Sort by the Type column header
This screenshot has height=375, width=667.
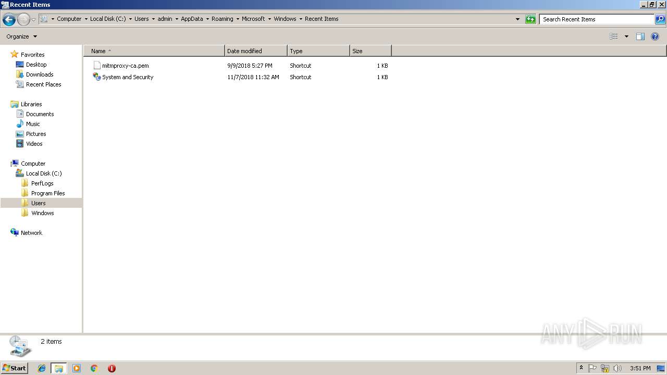[318, 51]
